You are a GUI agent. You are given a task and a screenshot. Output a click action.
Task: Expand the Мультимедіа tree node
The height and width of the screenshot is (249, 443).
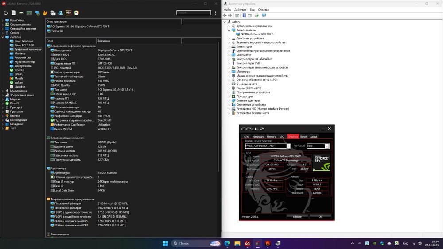(x=3, y=91)
